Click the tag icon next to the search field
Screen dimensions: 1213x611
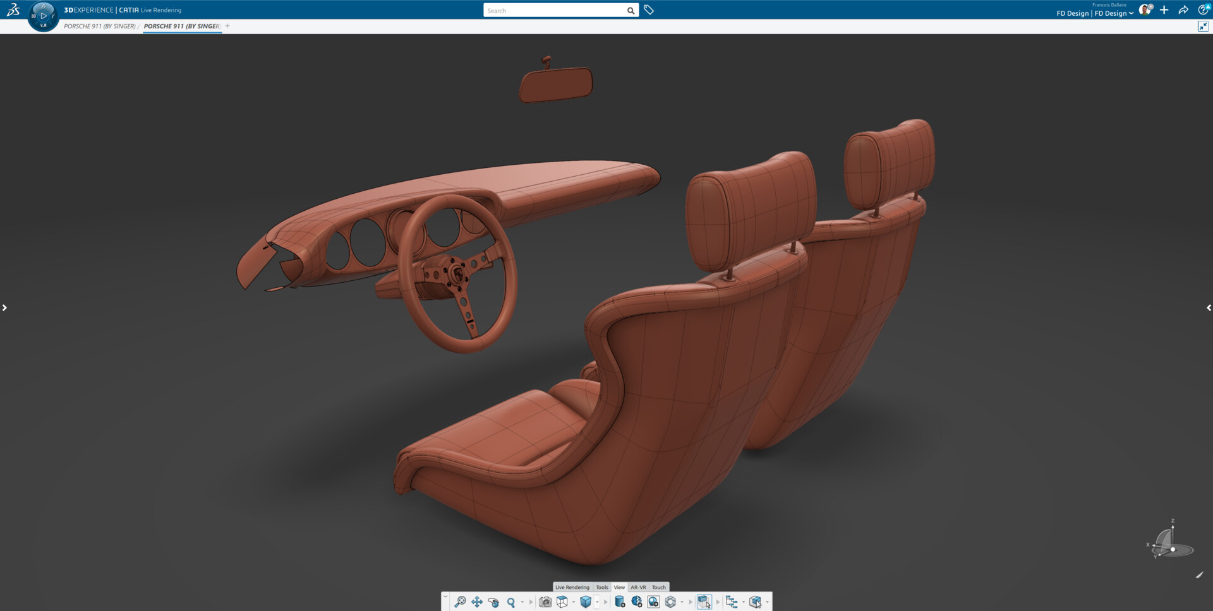coord(648,10)
